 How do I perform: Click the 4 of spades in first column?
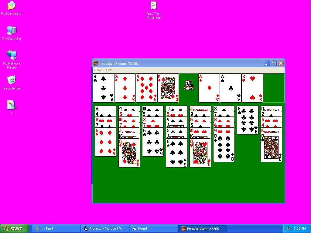105,114
